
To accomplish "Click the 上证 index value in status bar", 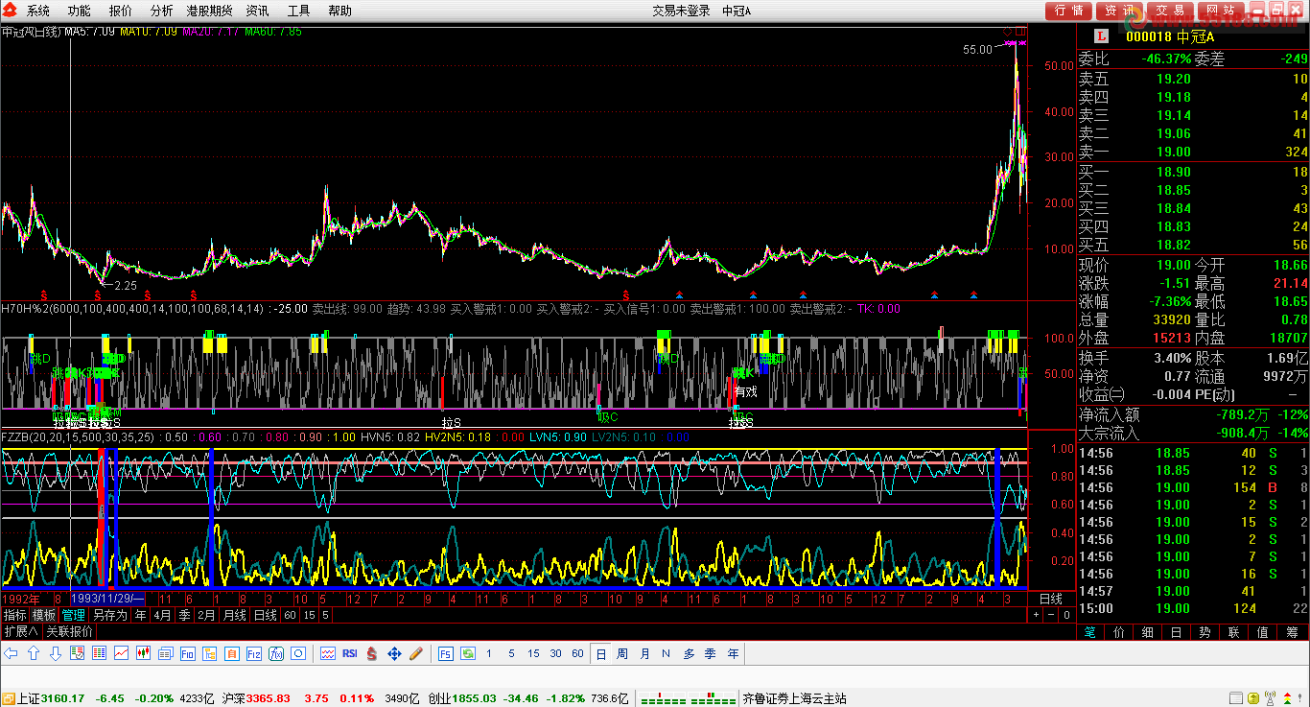I will [x=63, y=698].
